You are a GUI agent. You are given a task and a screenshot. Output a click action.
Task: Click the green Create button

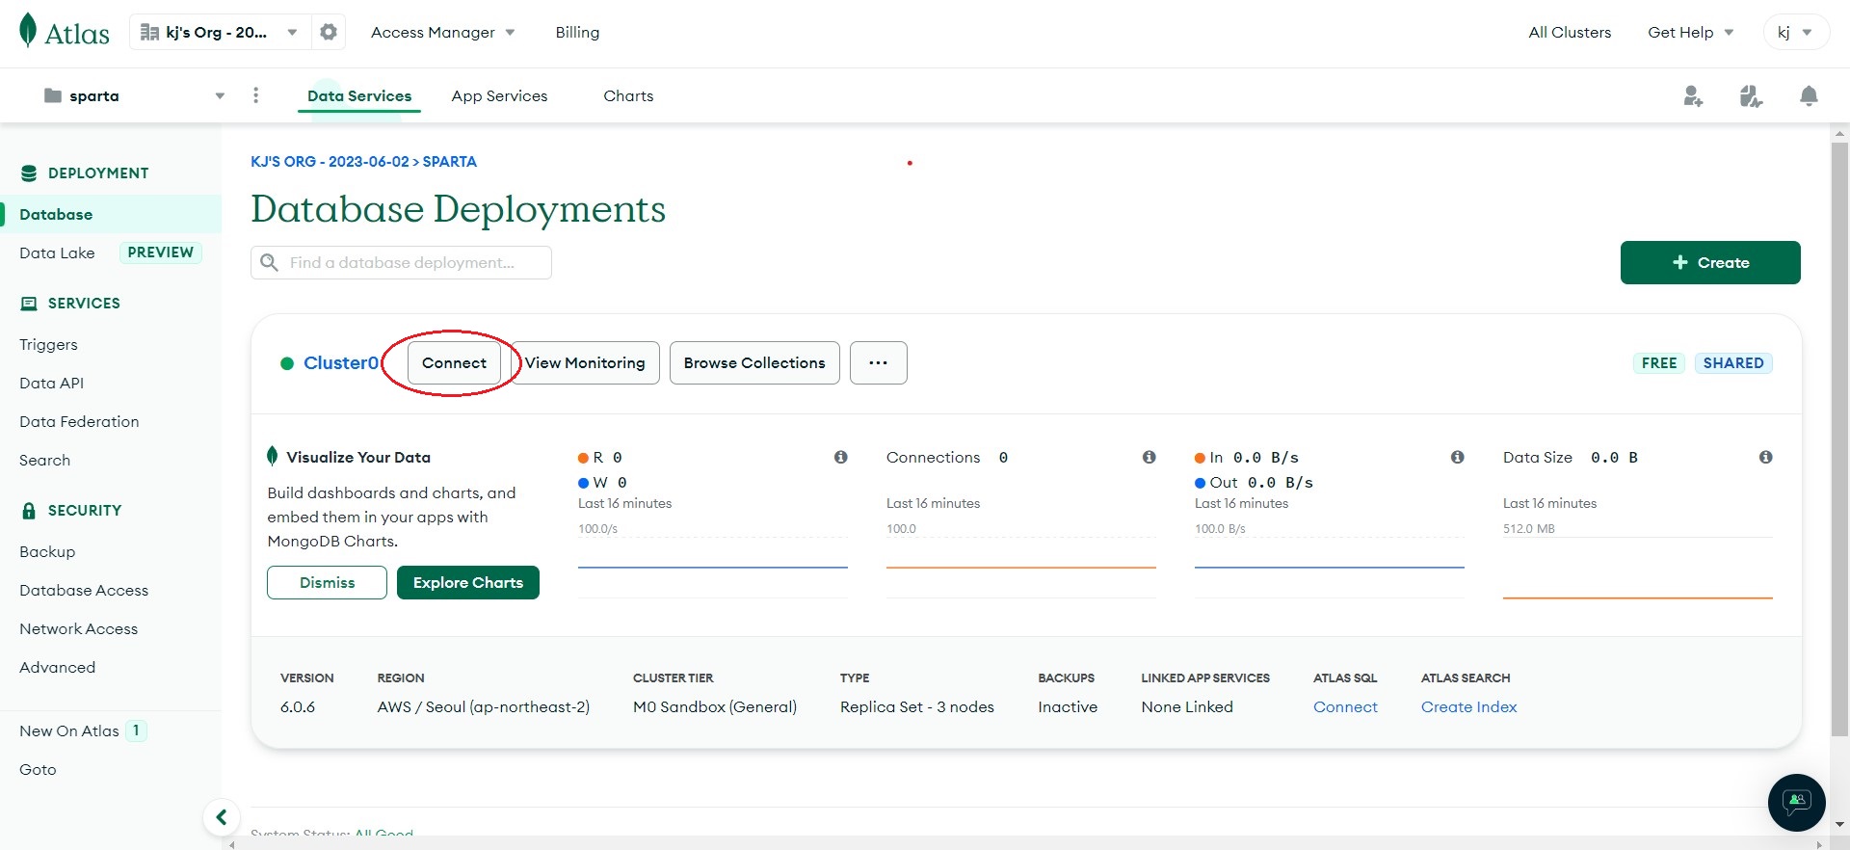1709,262
